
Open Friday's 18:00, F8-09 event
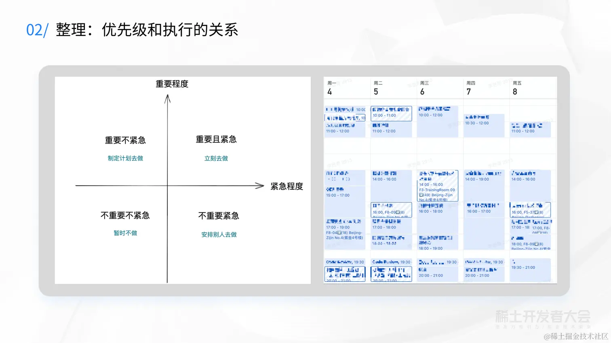tap(531, 242)
